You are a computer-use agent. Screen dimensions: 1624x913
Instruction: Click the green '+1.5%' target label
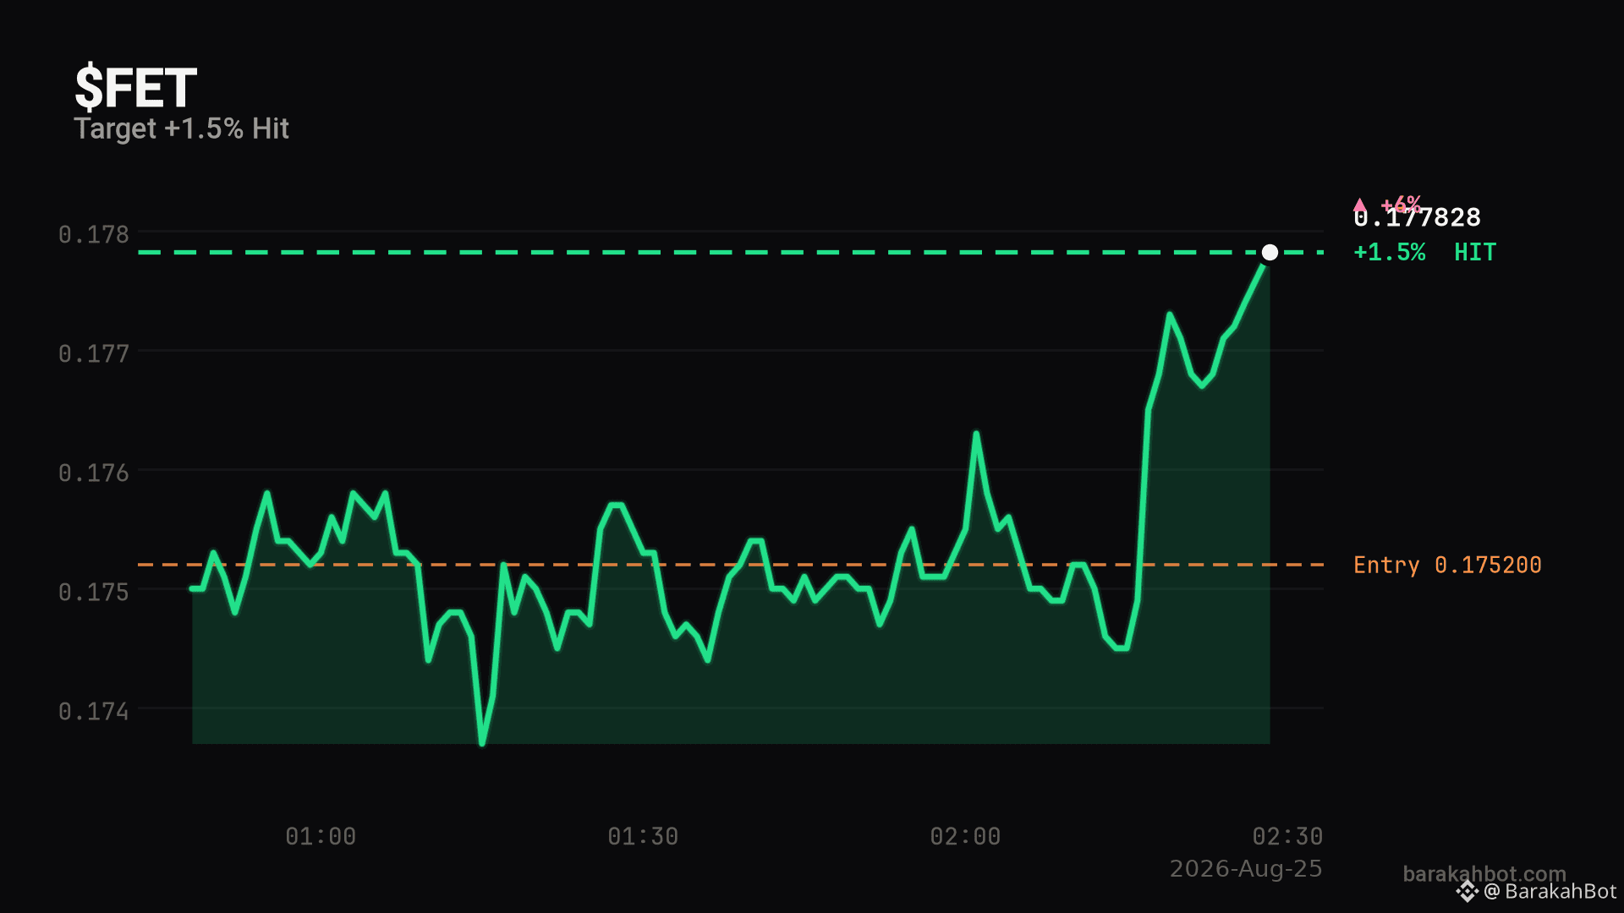pos(1390,252)
